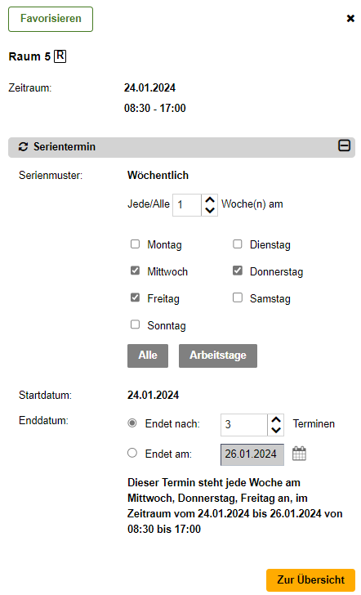Screen dimensions: 361x595
Task: Click the Favorisieren button
Action: click(x=51, y=19)
